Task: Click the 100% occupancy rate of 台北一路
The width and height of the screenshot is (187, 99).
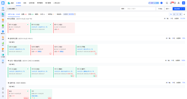Action: [183, 60]
